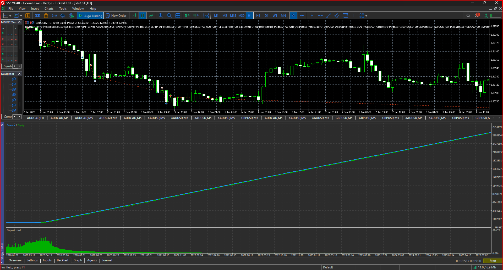This screenshot has height=270, width=503.
Task: Switch chart to line chart mode
Action: click(151, 16)
